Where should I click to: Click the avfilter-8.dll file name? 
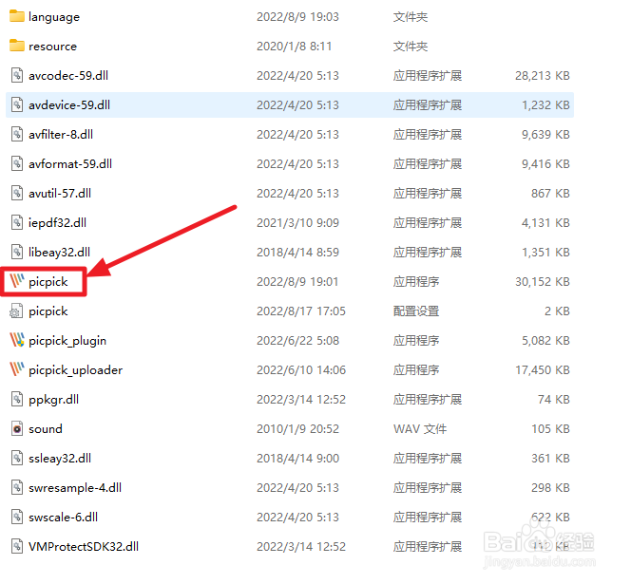(61, 134)
